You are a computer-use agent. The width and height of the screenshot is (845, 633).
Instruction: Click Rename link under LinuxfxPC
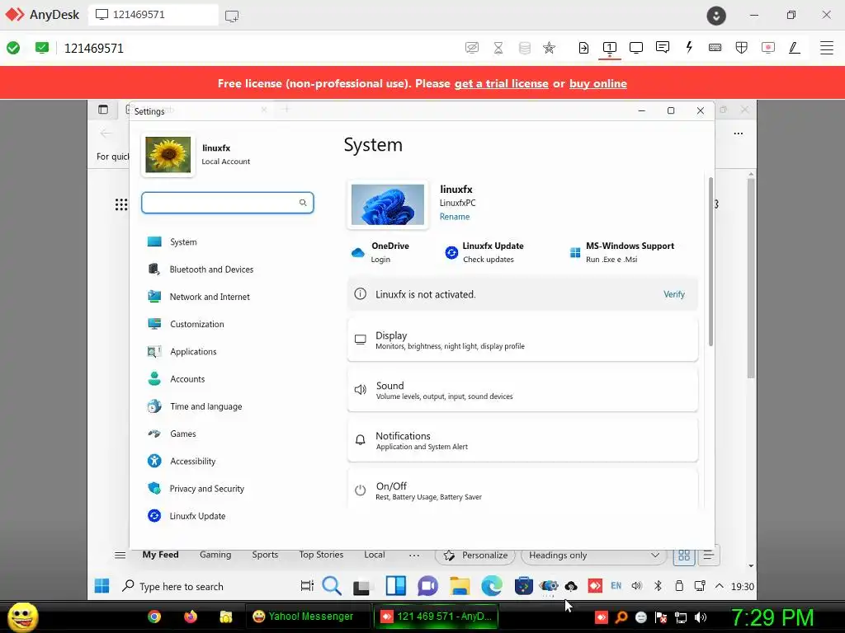point(455,217)
